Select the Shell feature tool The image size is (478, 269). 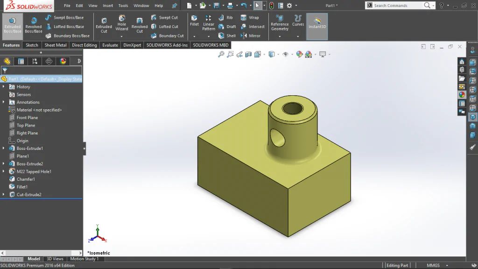227,35
